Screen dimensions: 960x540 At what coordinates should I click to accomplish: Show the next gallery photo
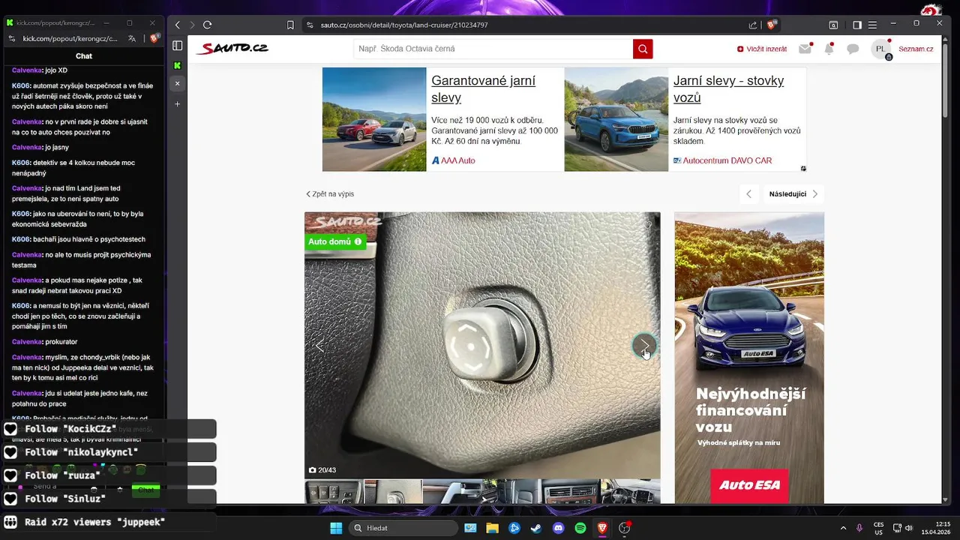[643, 346]
